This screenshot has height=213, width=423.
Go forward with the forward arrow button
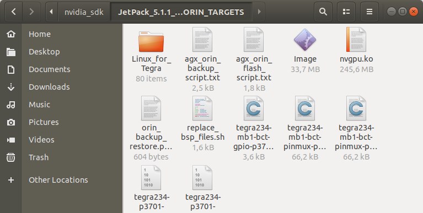click(x=31, y=12)
